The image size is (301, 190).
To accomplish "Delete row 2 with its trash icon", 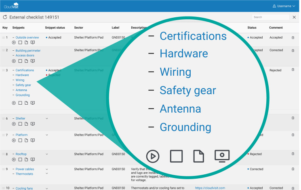I will point(293,50).
